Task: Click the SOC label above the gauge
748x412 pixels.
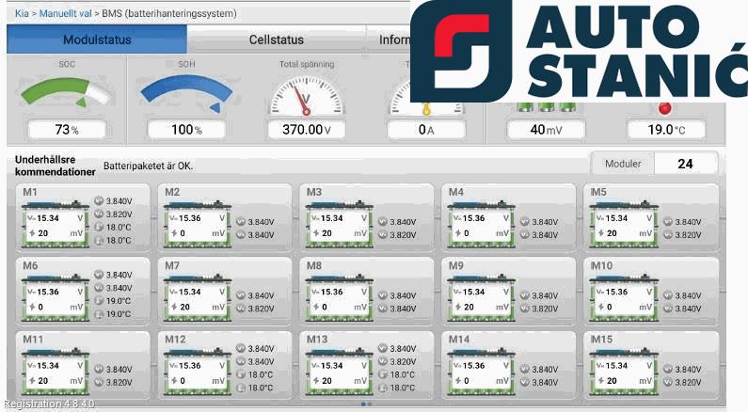Action: click(x=67, y=64)
